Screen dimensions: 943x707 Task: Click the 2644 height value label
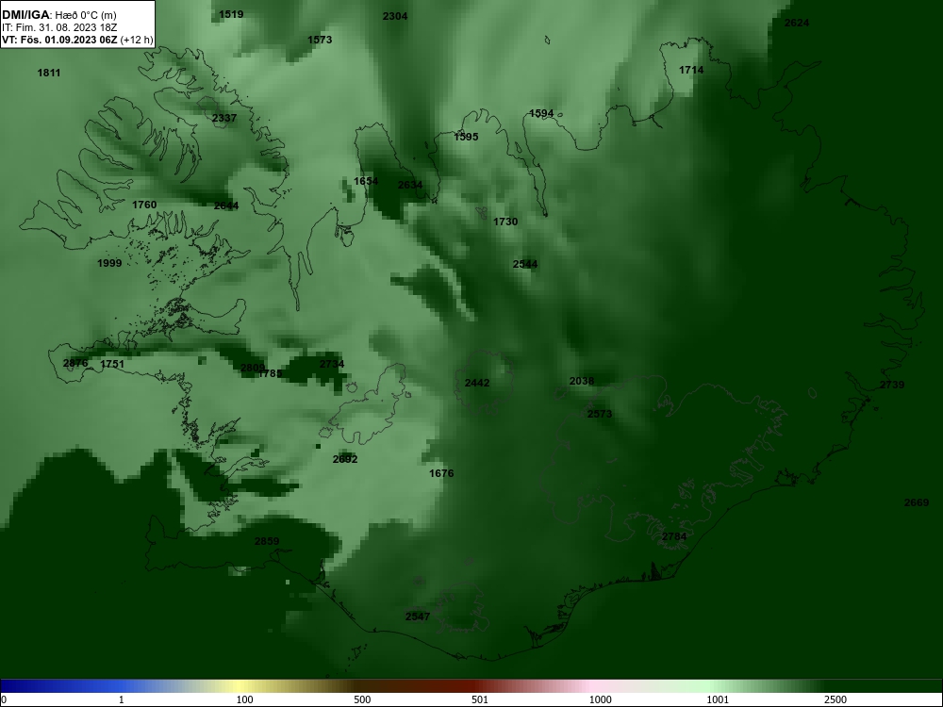point(226,206)
